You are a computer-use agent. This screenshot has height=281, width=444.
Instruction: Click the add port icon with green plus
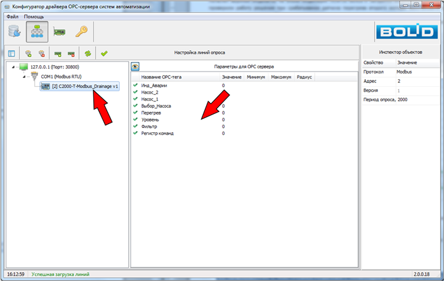click(x=29, y=54)
